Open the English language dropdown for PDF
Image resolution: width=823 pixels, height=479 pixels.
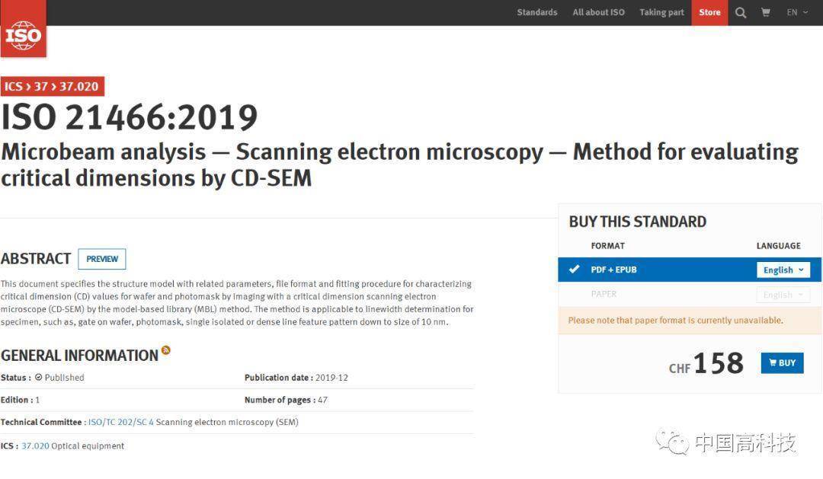[x=783, y=270]
